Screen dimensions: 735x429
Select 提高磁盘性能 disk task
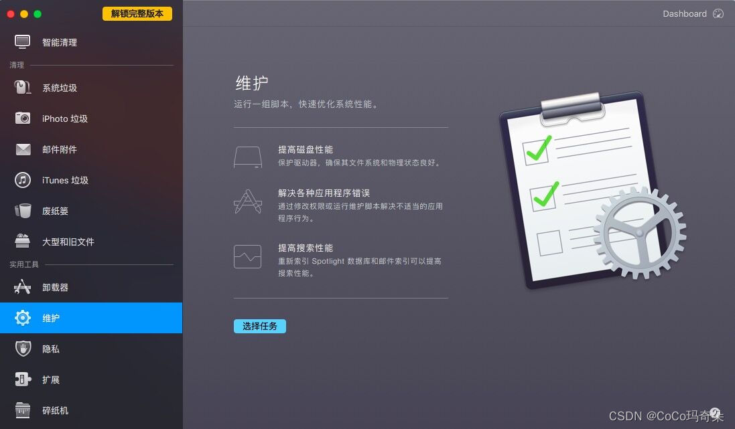[338, 156]
